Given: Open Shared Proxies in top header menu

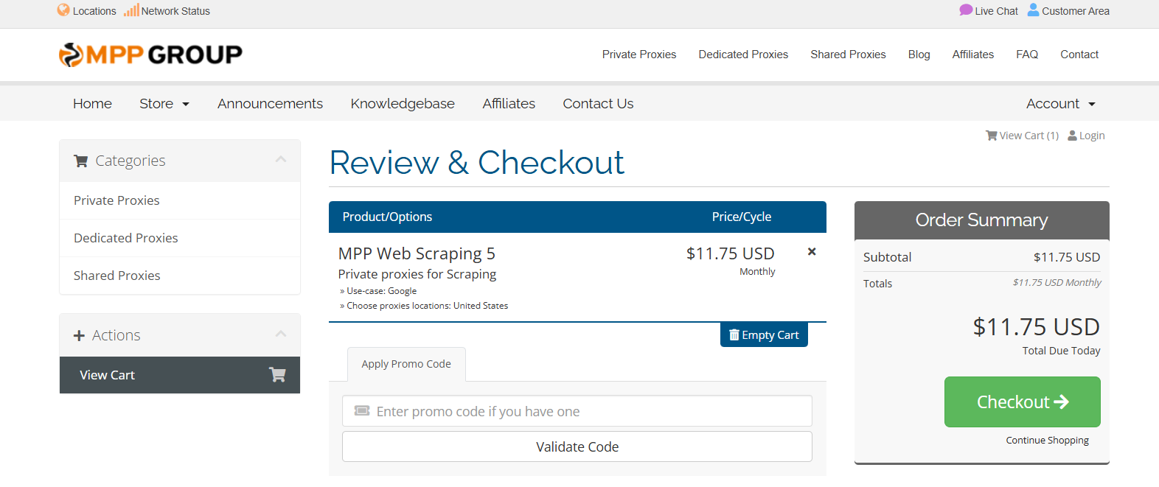Looking at the screenshot, I should tap(848, 55).
